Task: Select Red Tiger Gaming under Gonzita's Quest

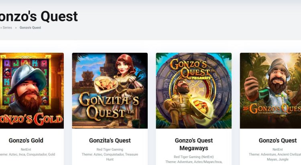Action: click(110, 149)
